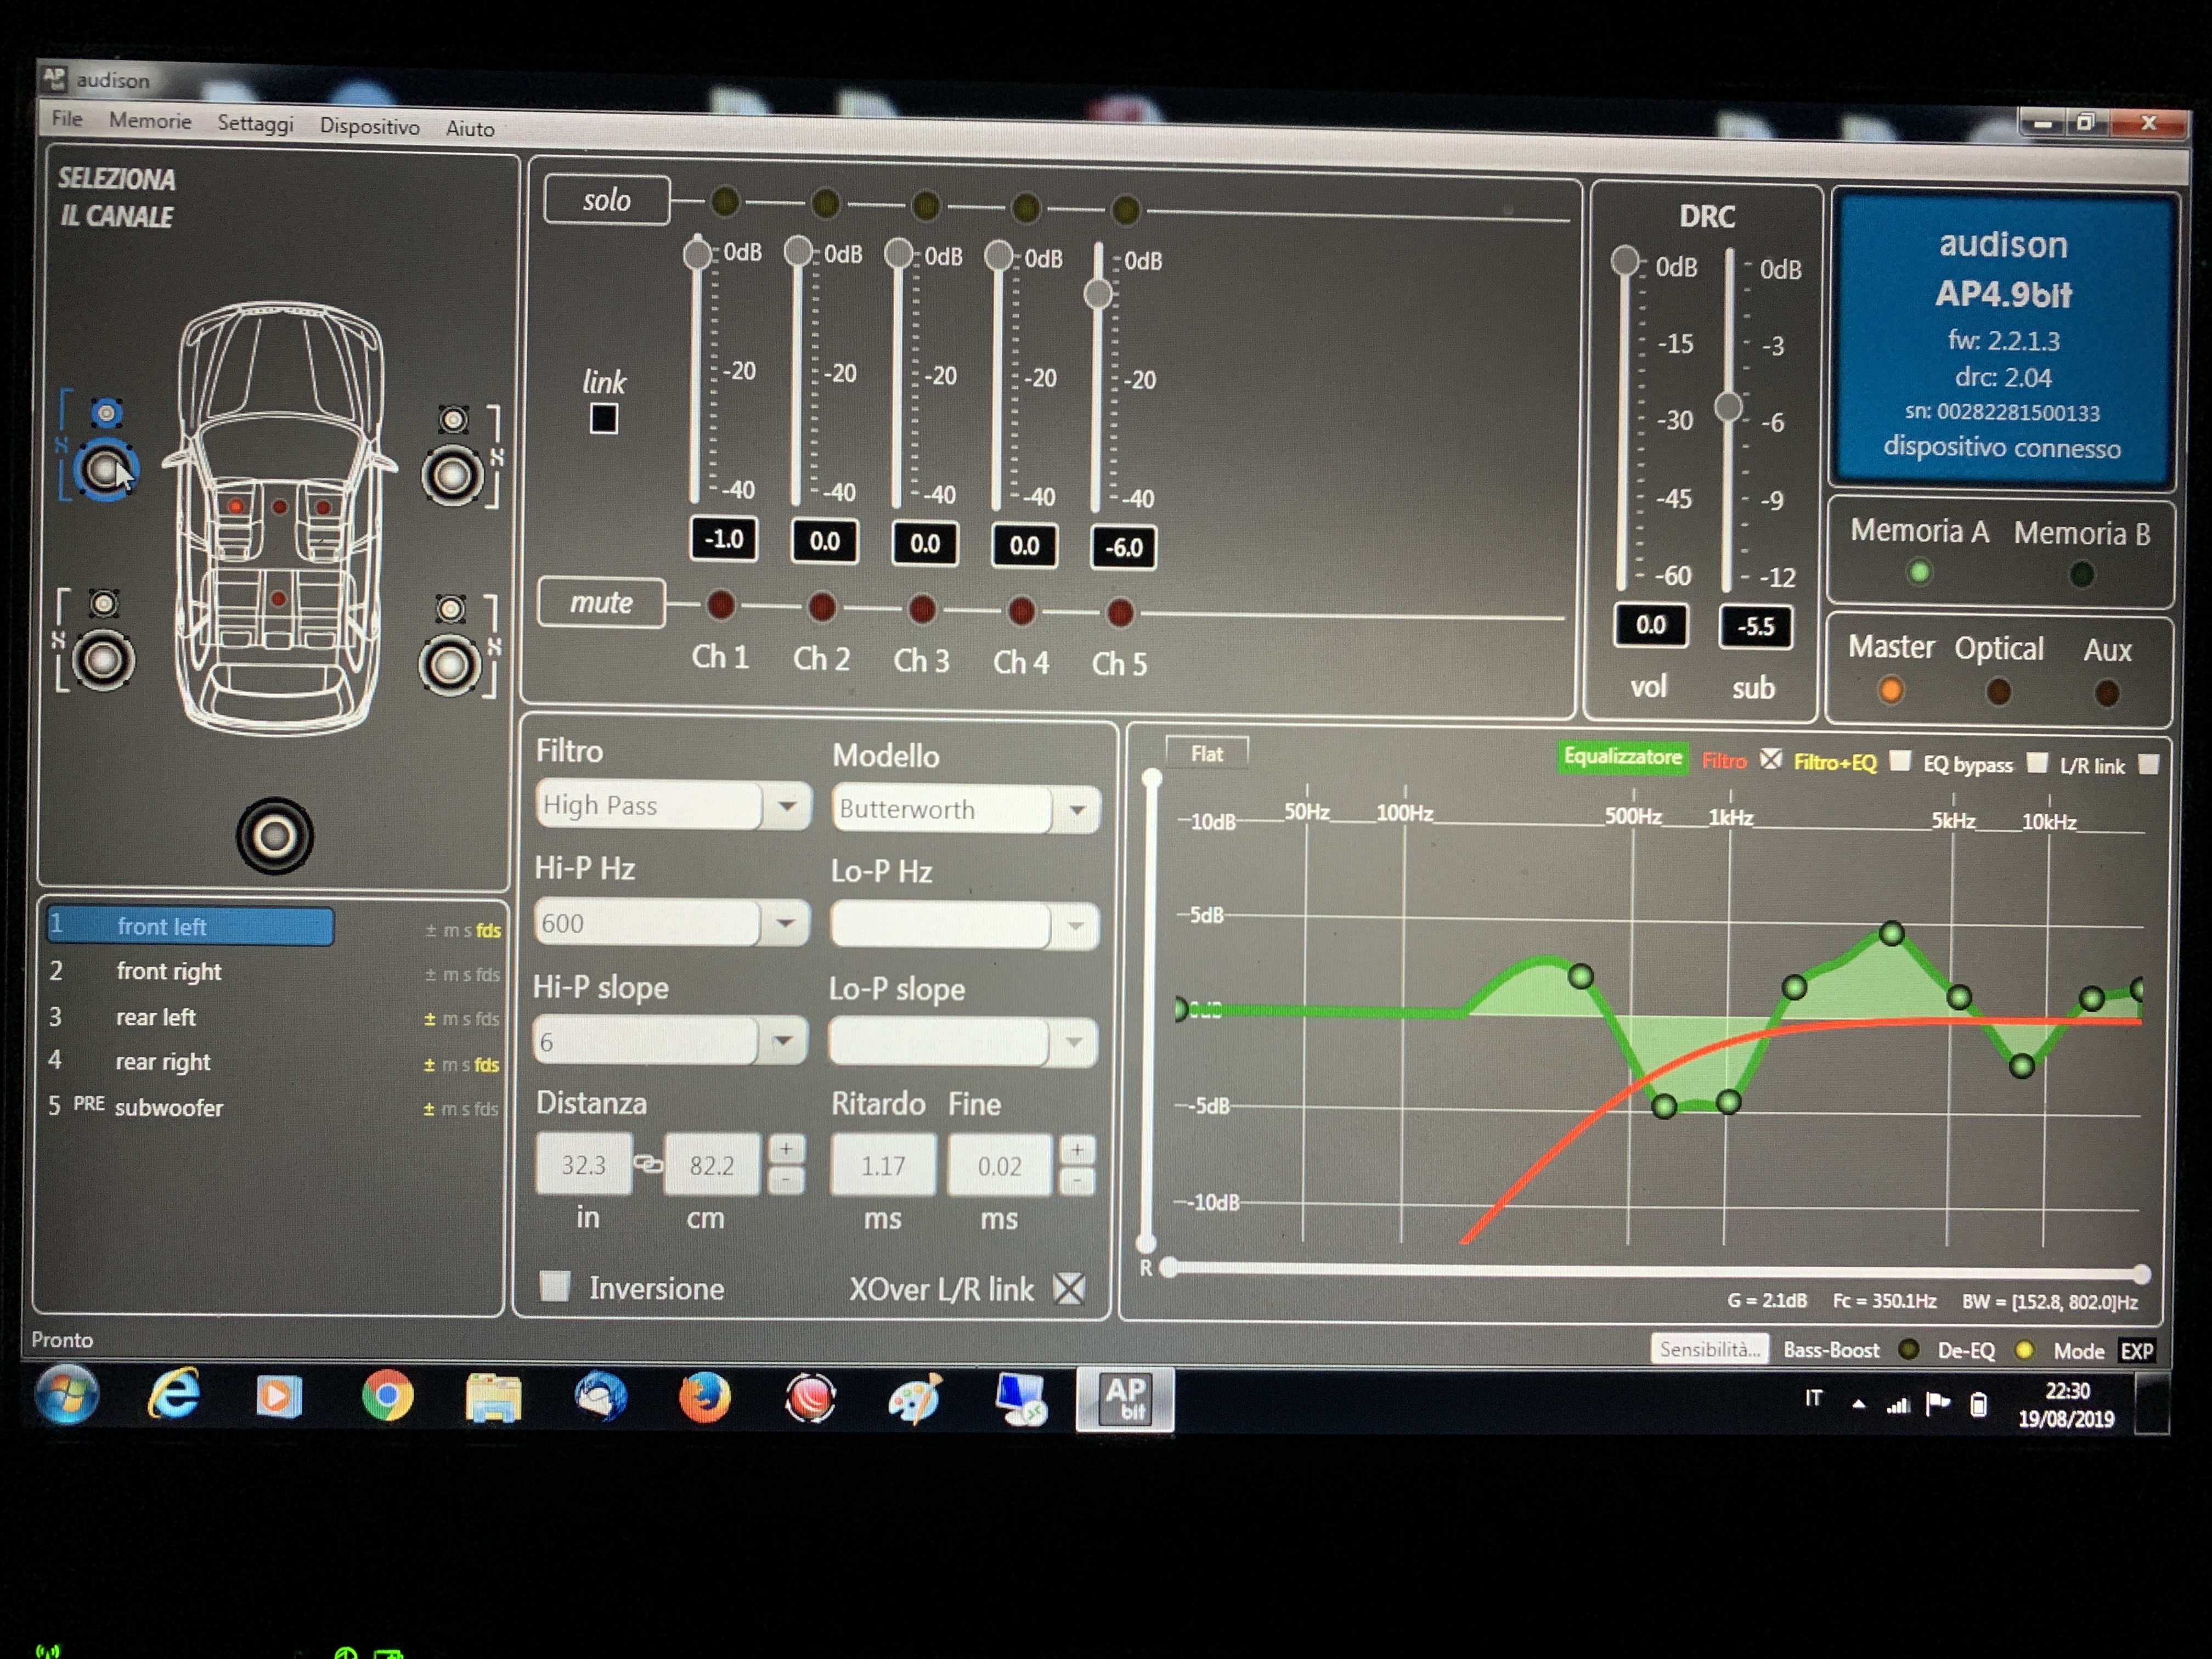Screen dimensions: 2212x1659
Task: Select the rear right woofer speaker icon
Action: 450,666
